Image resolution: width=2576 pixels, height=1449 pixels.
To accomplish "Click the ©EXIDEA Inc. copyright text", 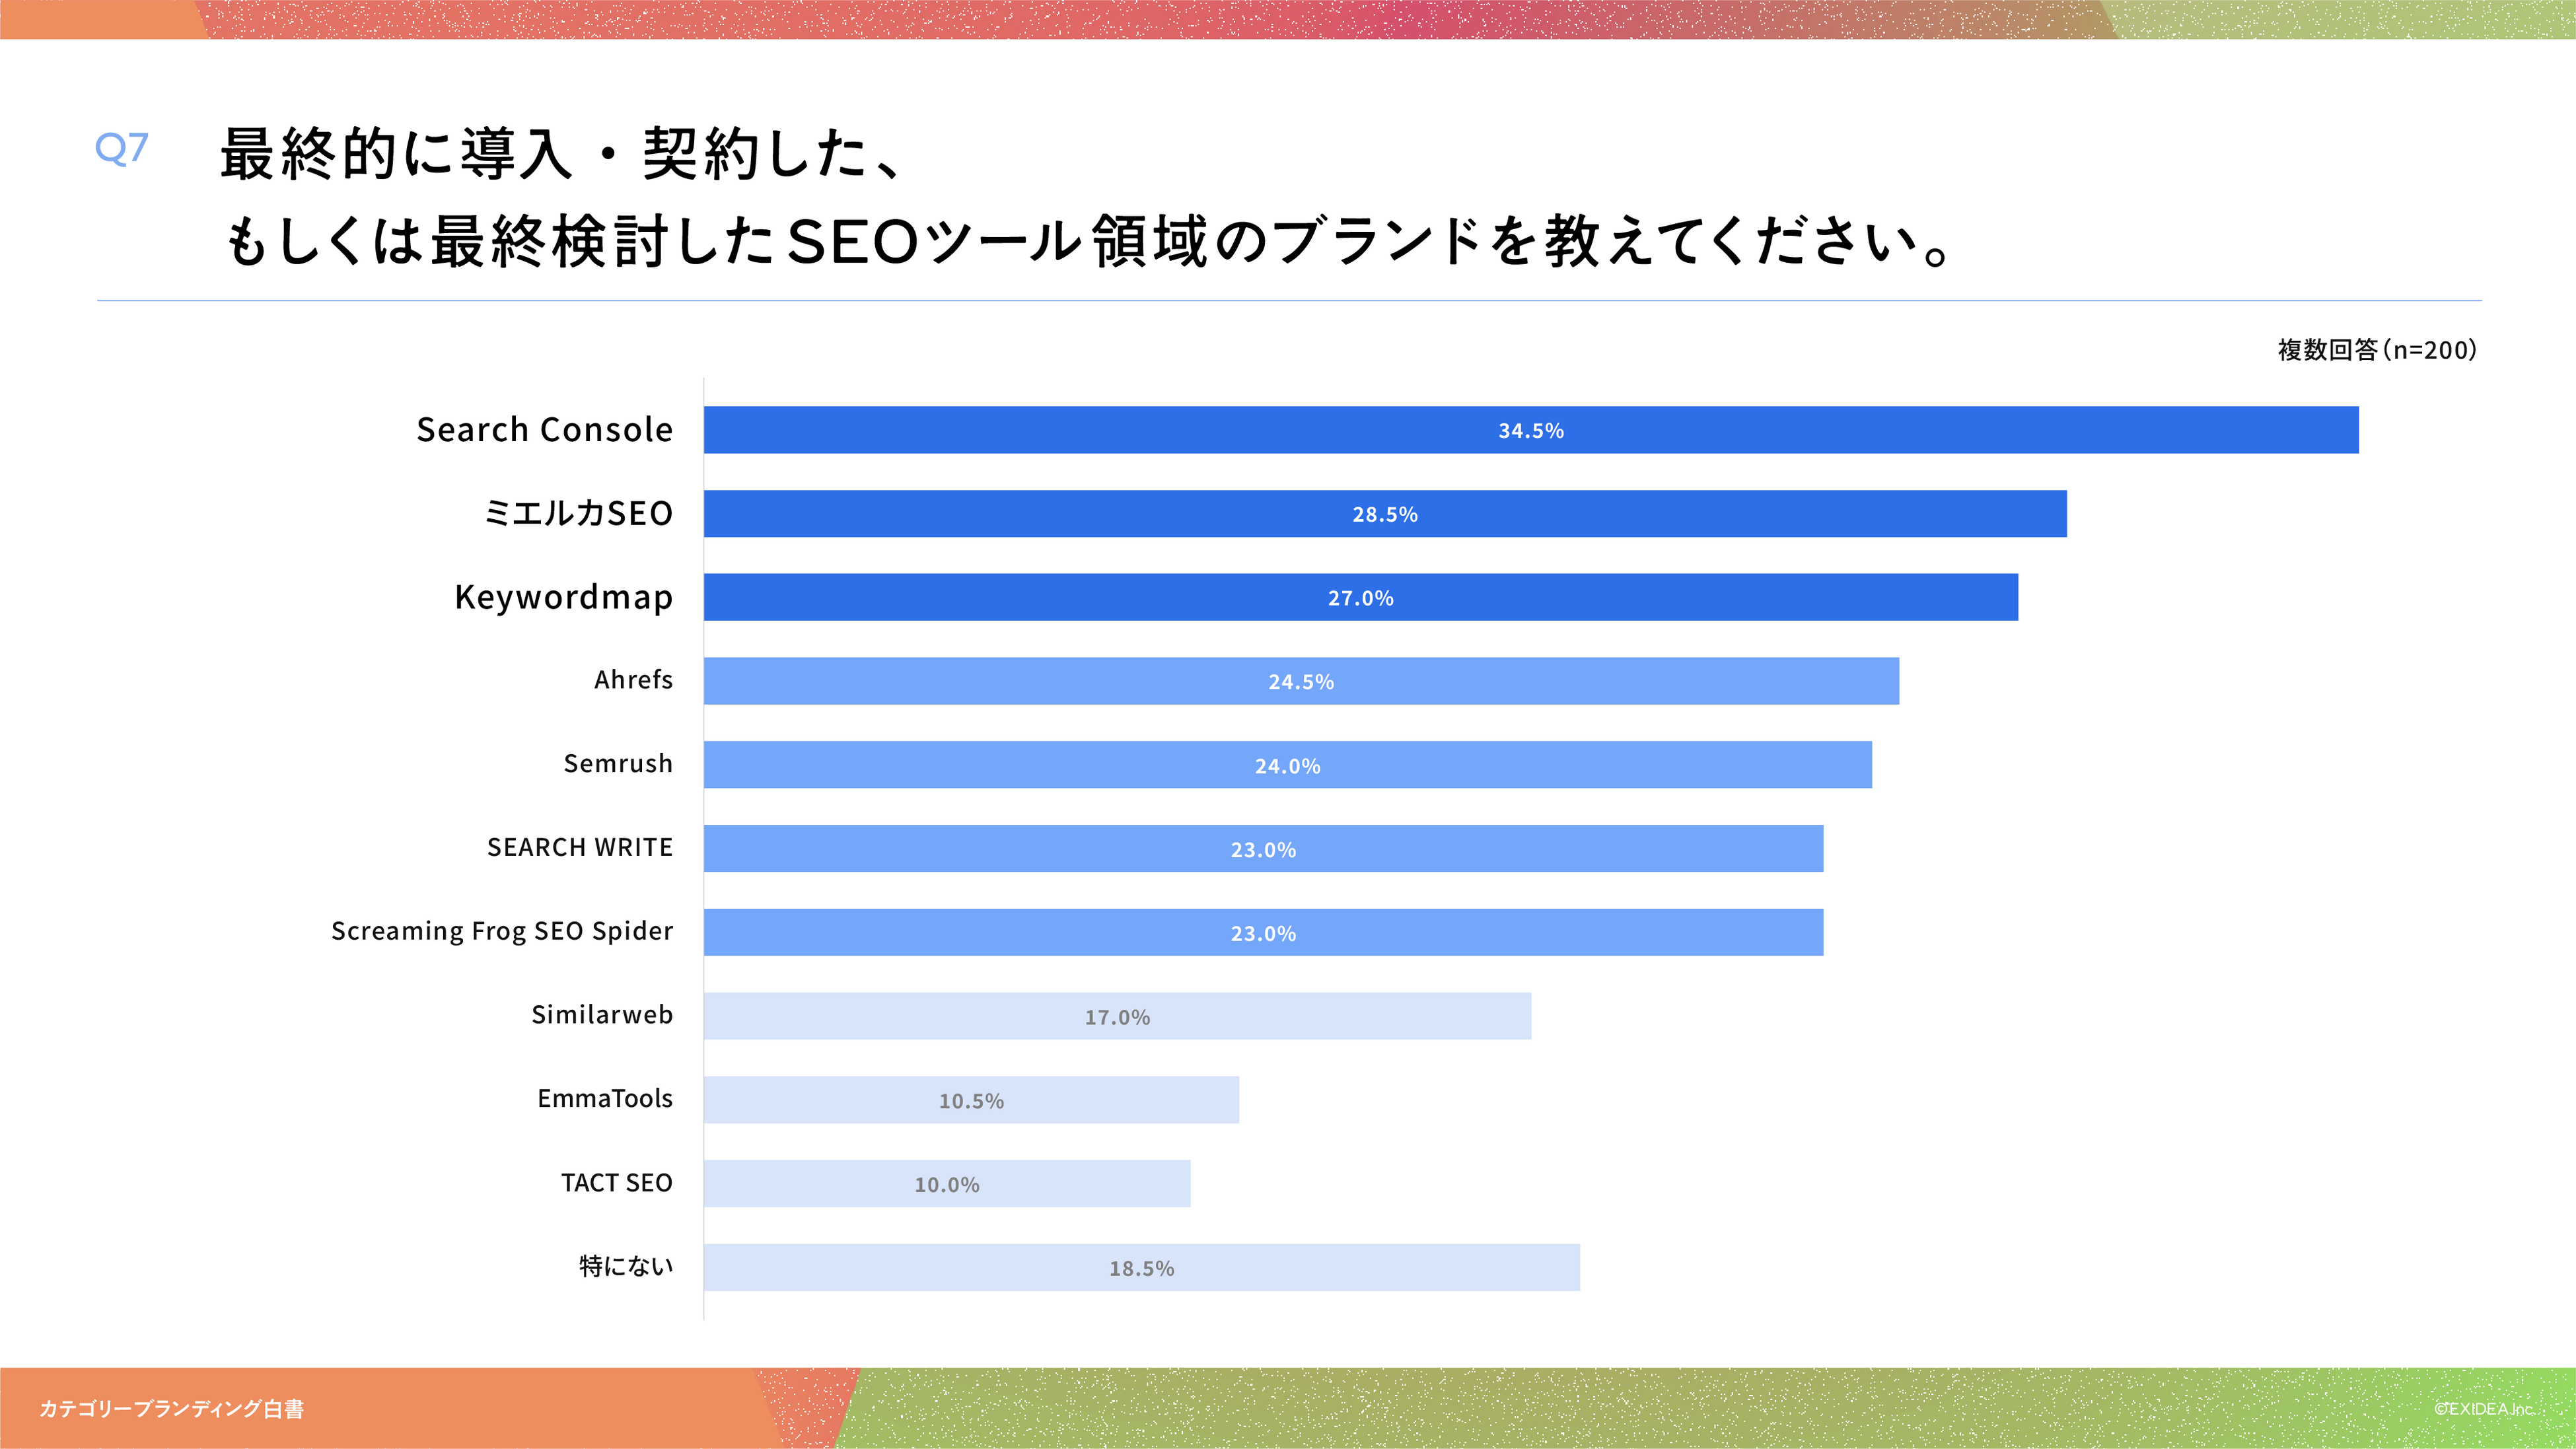I will 2484,1409.
